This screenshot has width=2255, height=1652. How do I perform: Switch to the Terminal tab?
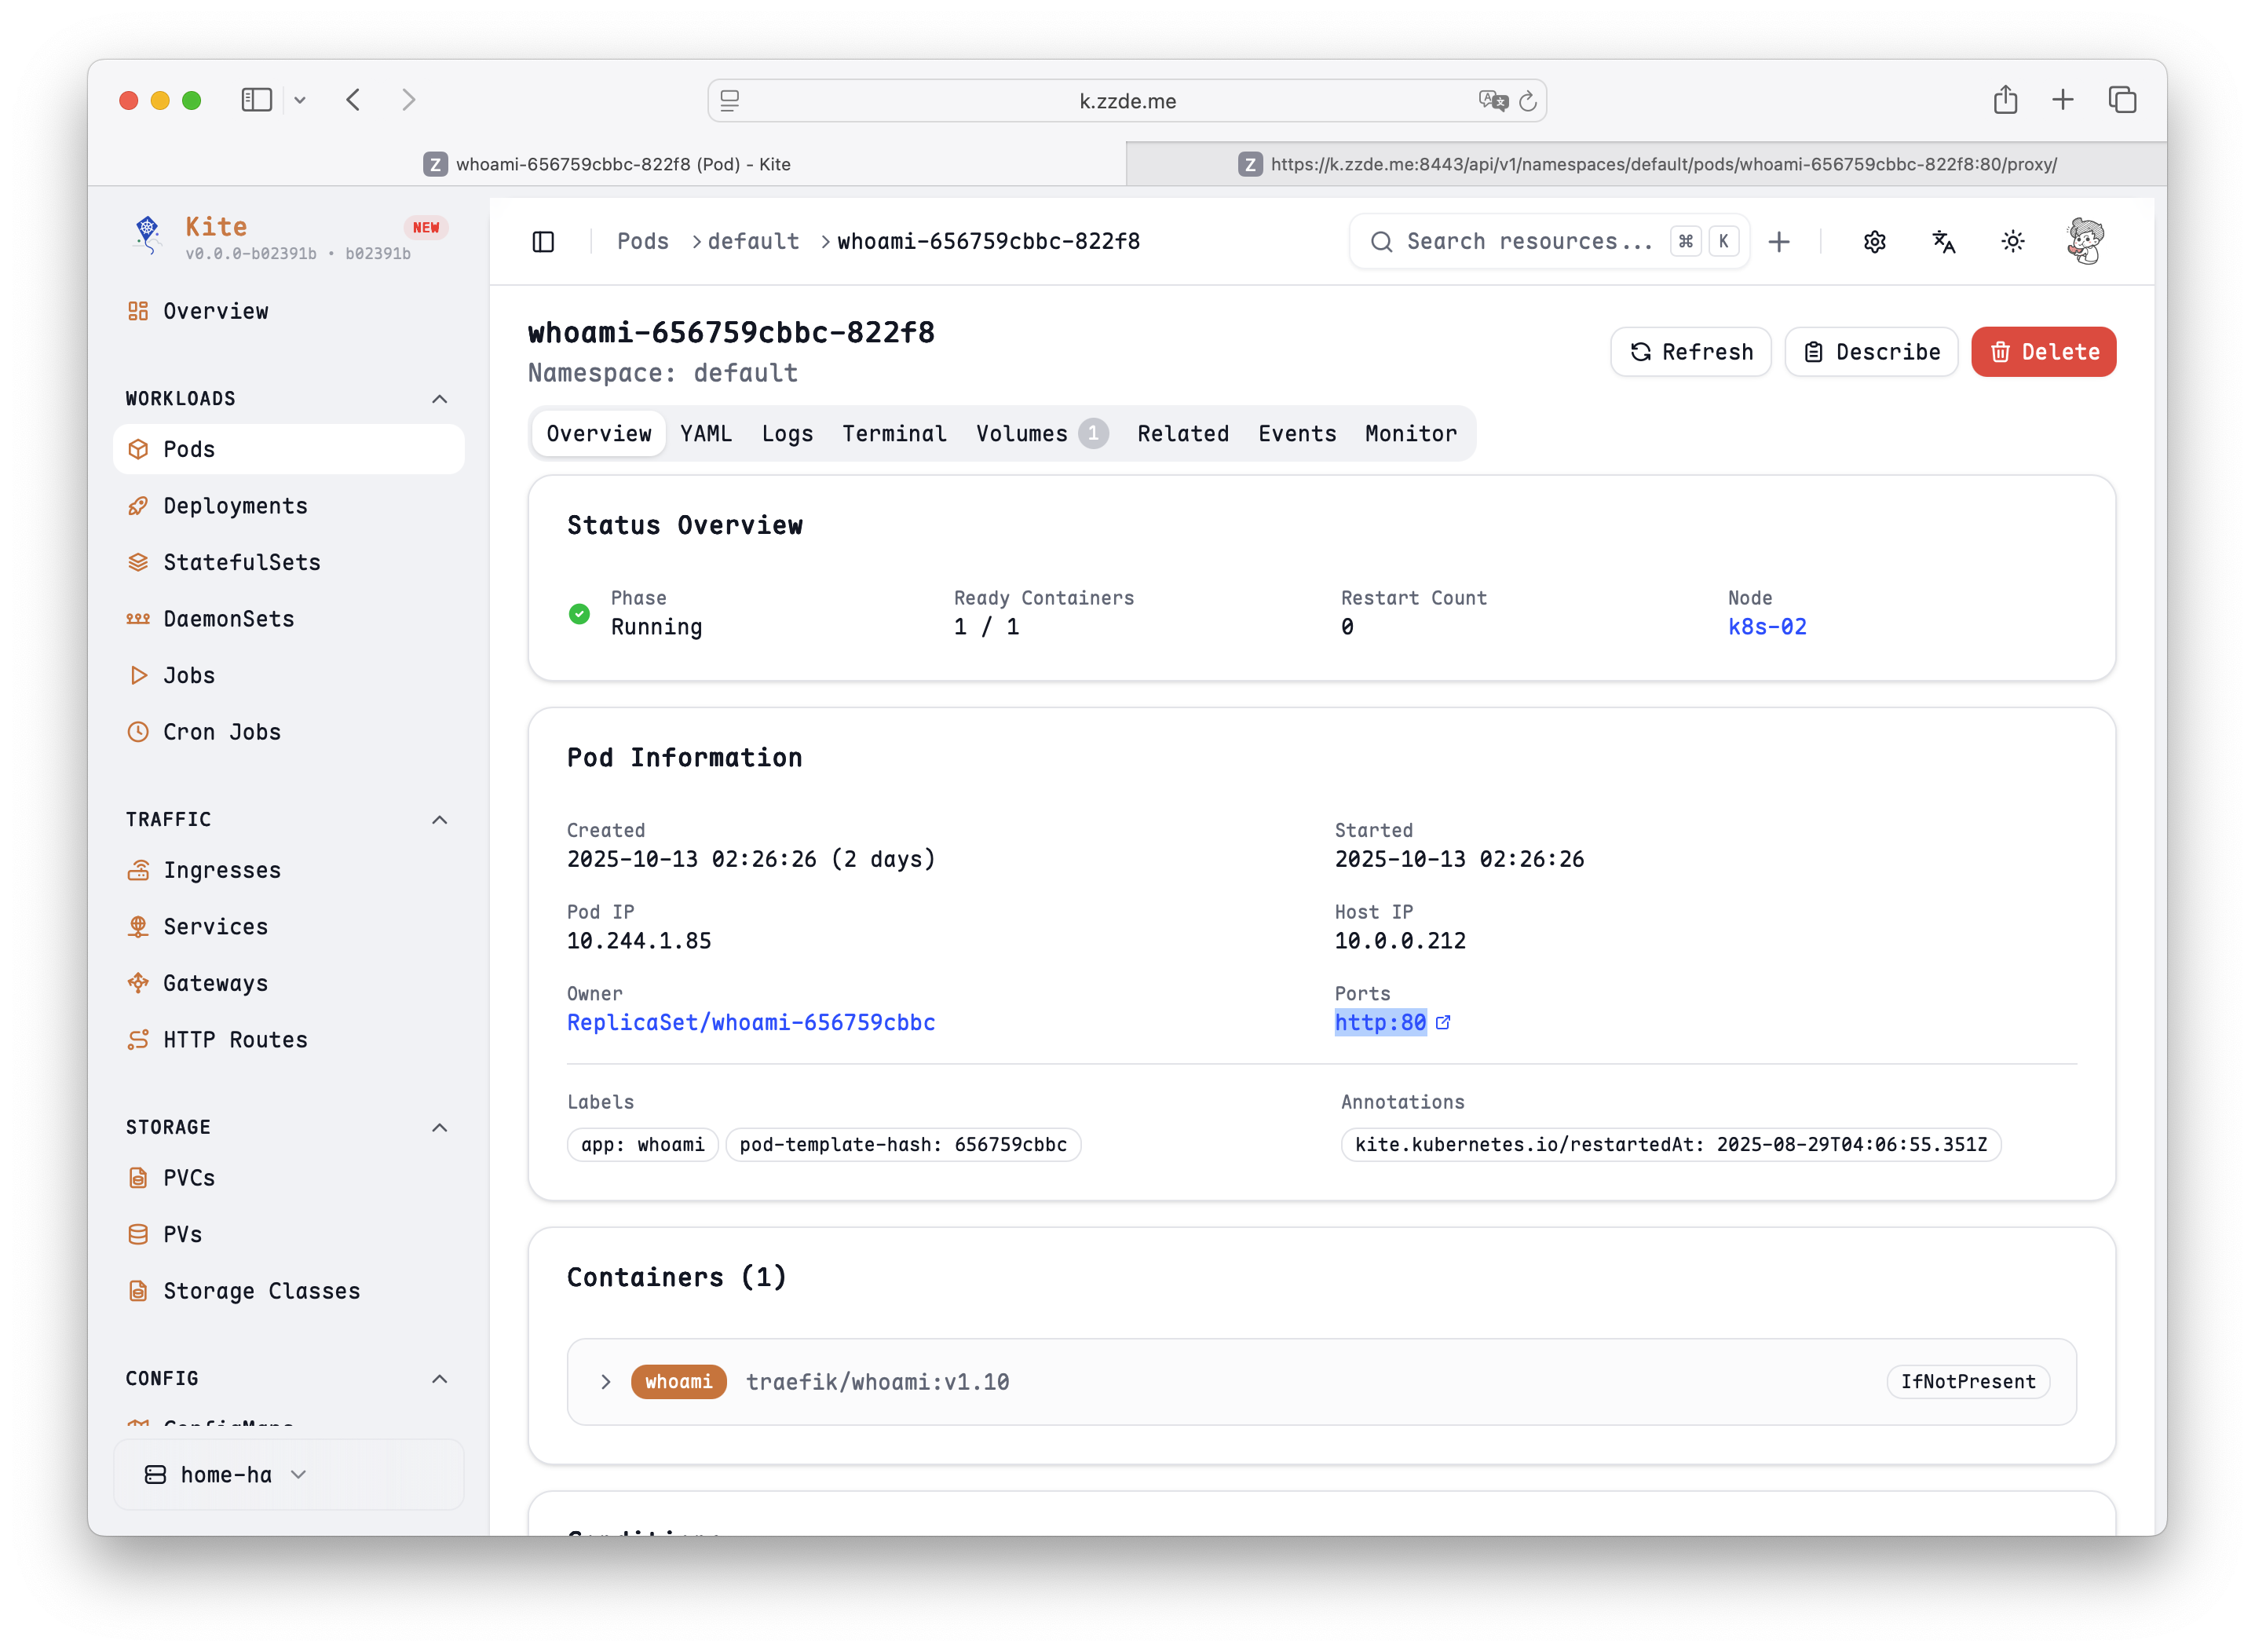click(893, 434)
